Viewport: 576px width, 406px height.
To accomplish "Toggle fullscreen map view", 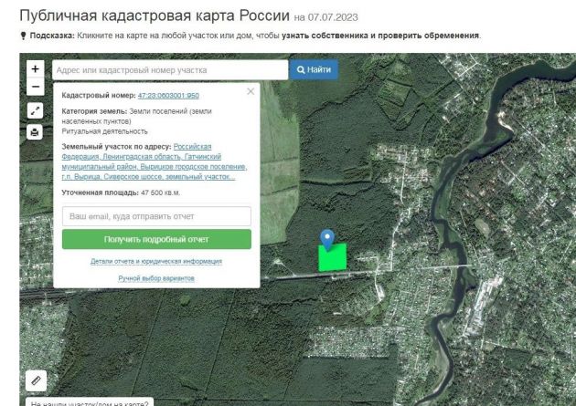I will tap(36, 110).
